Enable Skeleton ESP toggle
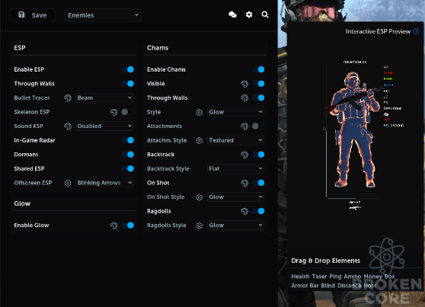 [127, 112]
